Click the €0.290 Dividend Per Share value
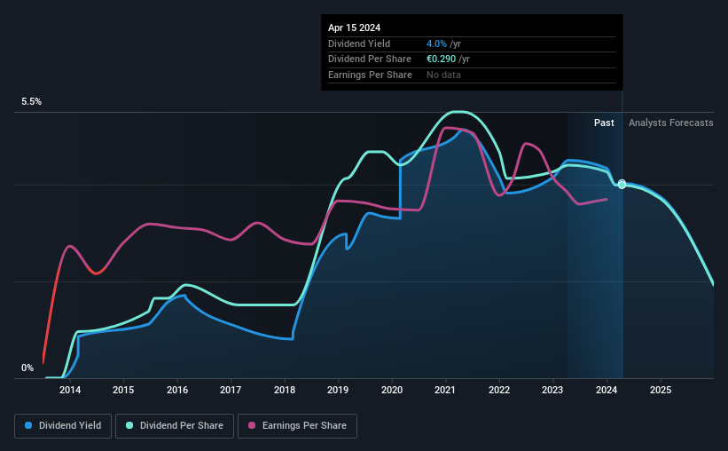The width and height of the screenshot is (728, 451). [x=442, y=59]
